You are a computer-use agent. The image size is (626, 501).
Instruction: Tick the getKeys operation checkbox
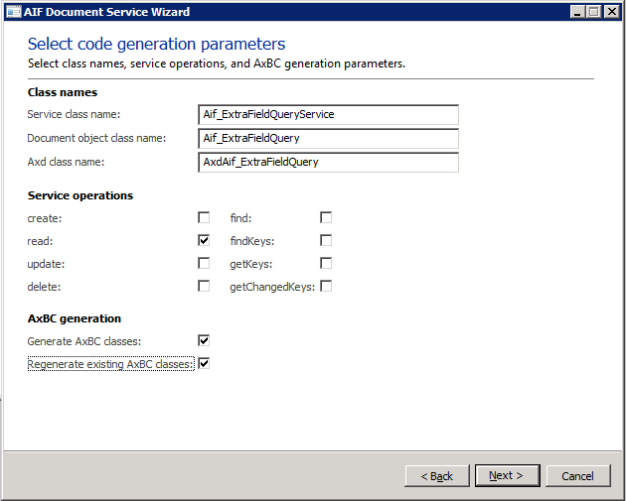tap(326, 264)
